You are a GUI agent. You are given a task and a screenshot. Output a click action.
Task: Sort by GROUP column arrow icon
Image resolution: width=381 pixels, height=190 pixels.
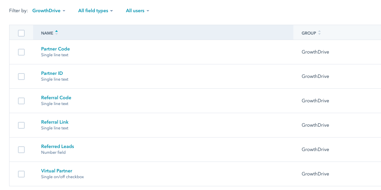click(319, 33)
